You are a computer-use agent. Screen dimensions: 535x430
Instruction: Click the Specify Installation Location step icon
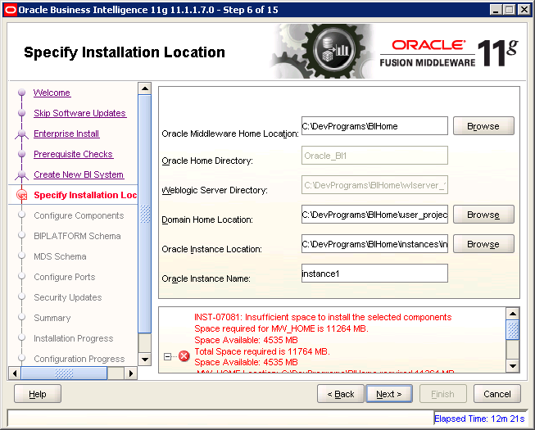click(x=22, y=195)
